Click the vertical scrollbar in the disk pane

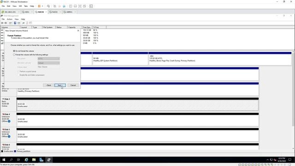pyautogui.click(x=293, y=89)
